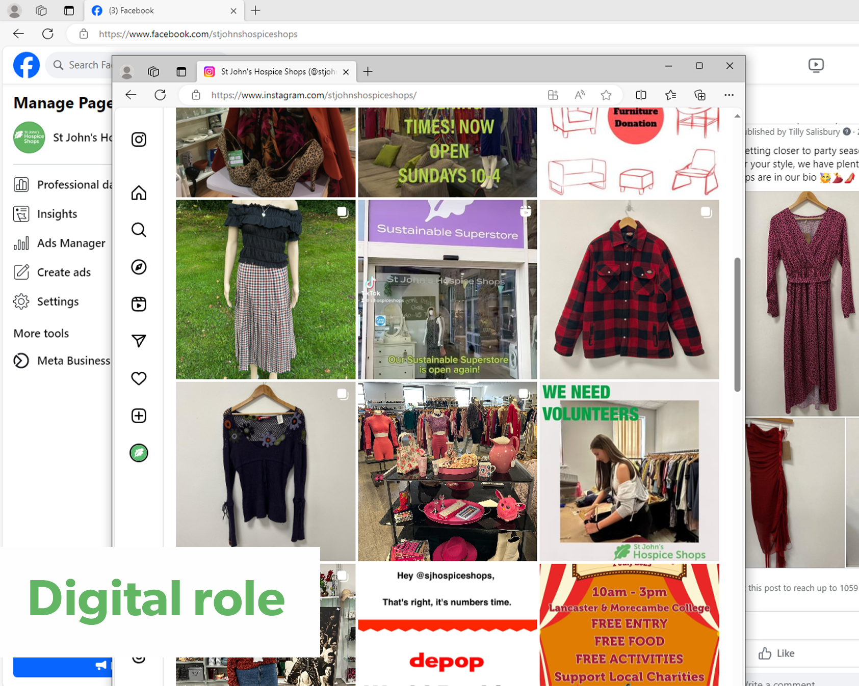Image resolution: width=859 pixels, height=686 pixels.
Task: Open the Instagram profile avatar icon
Action: tap(139, 453)
